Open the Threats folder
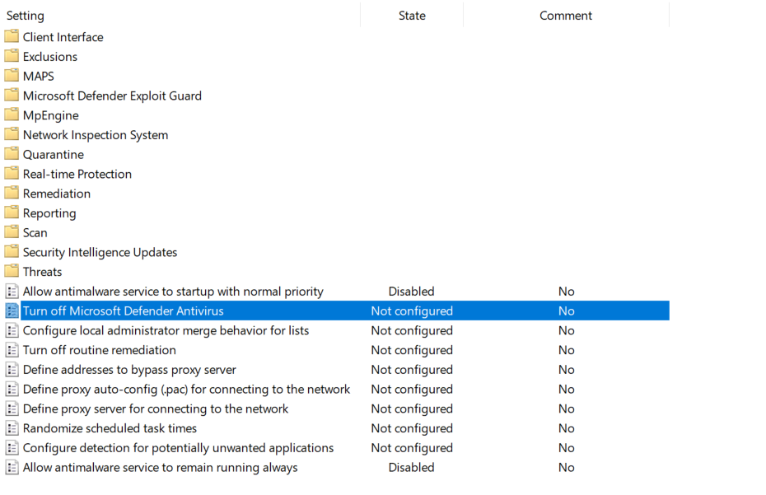The width and height of the screenshot is (766, 495). (x=12, y=271)
